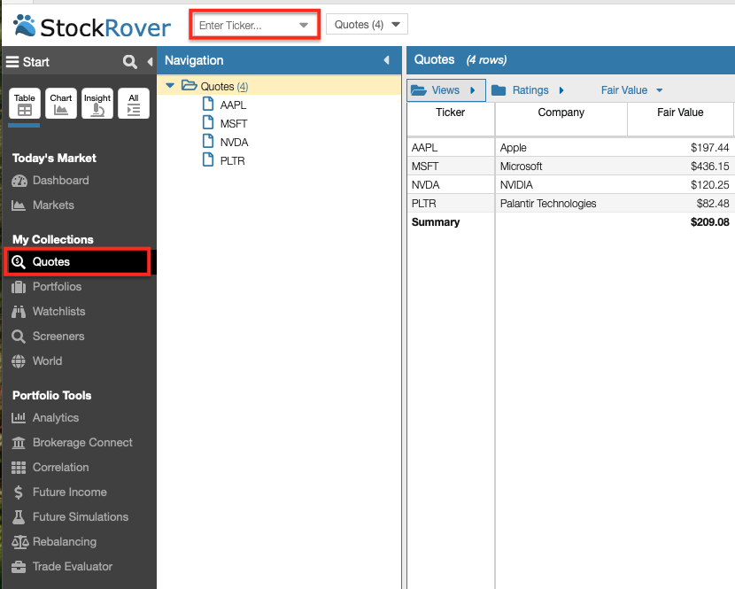Click the Microsoft company cell

coord(521,167)
